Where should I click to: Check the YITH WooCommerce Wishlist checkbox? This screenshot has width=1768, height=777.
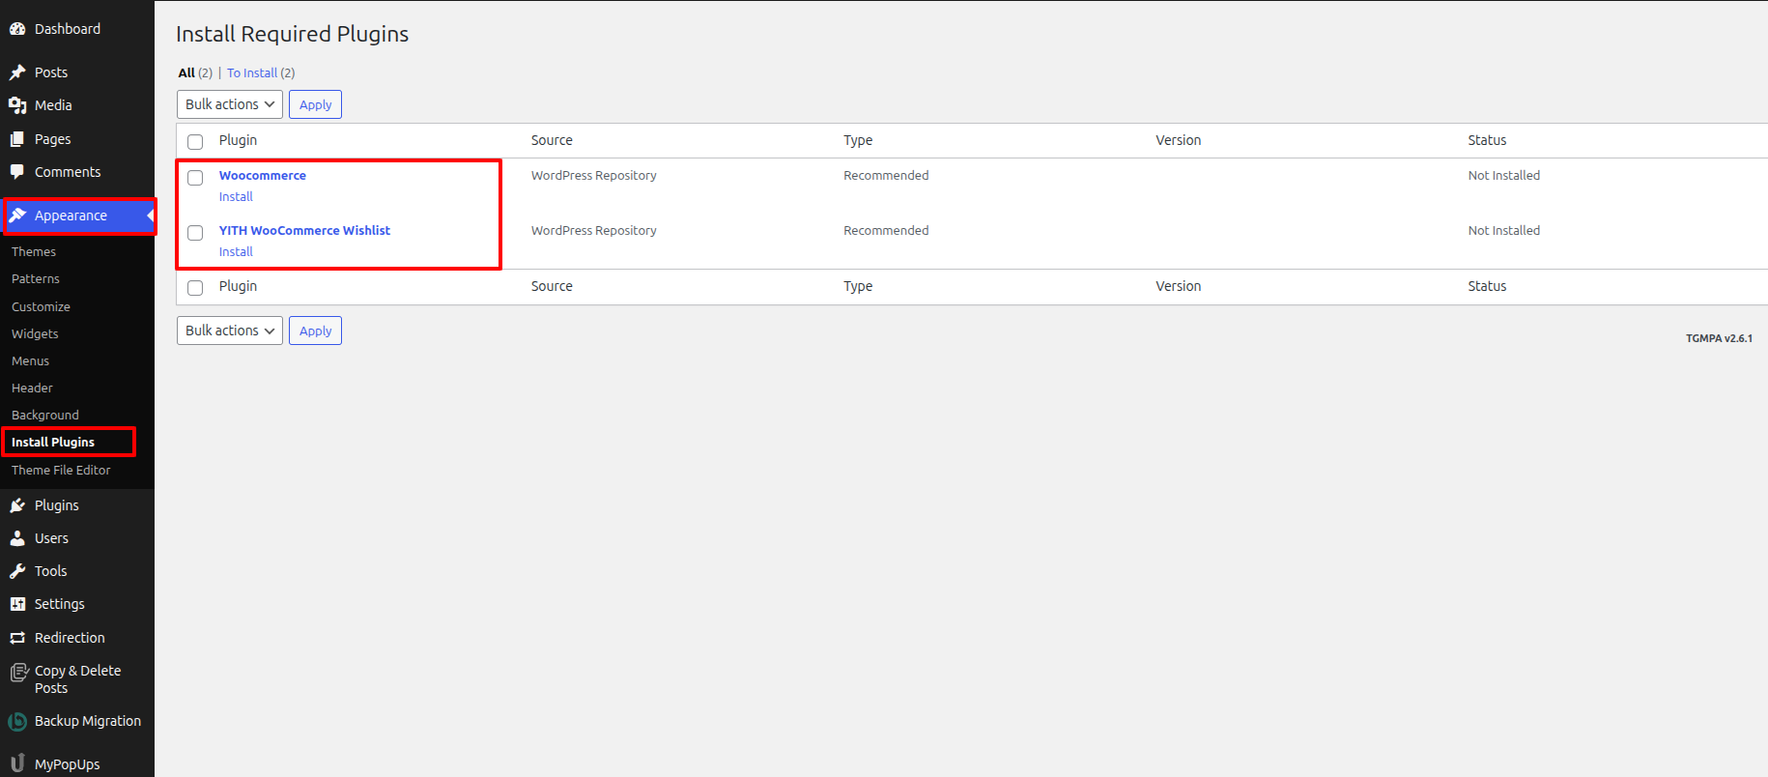[195, 233]
